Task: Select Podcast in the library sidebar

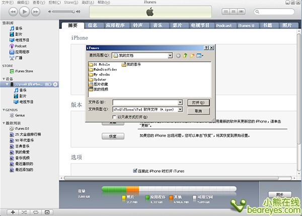Action: pyautogui.click(x=21, y=46)
